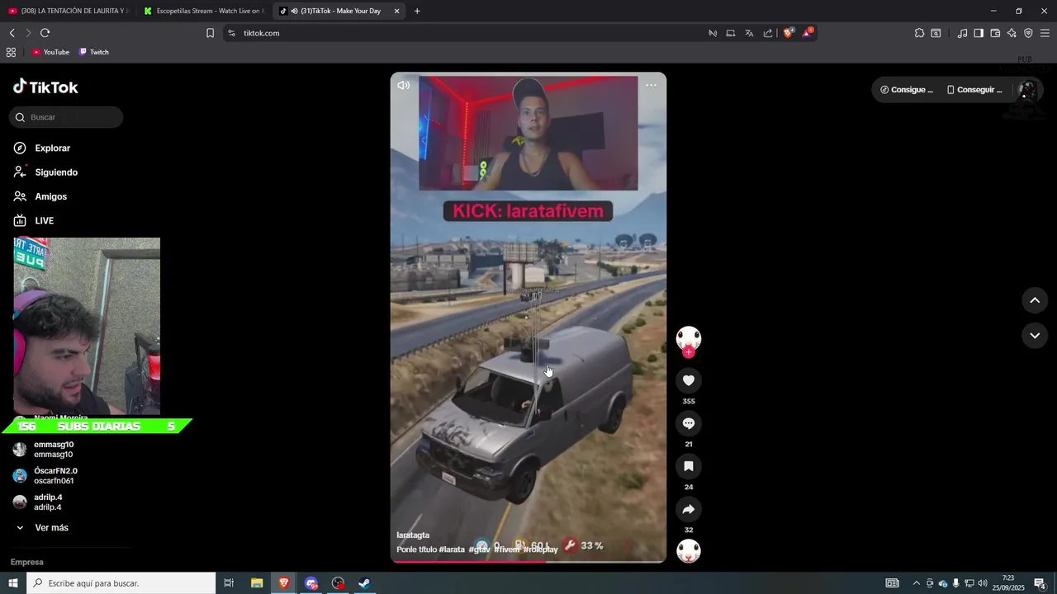Open the media control music icon
Viewport: 1057px width, 594px height.
pos(962,33)
